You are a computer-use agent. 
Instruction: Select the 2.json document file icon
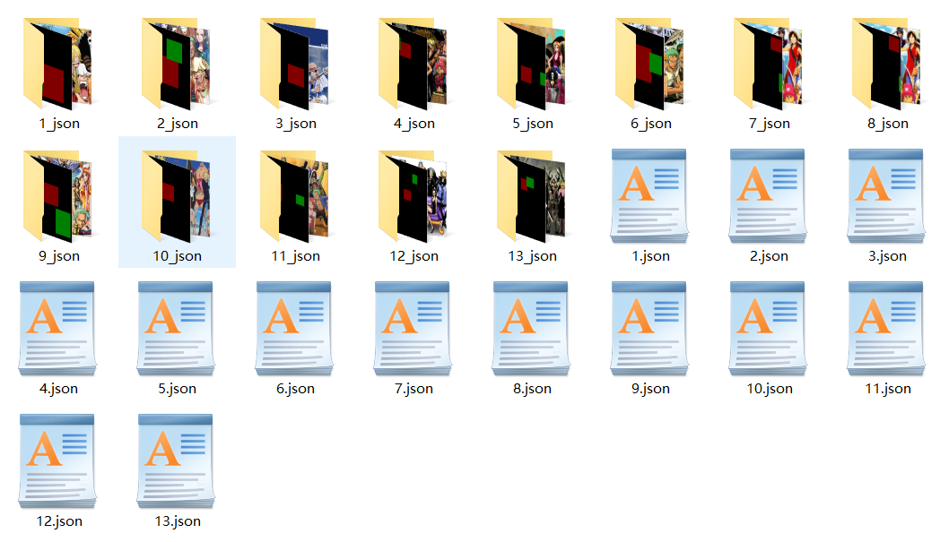click(768, 196)
